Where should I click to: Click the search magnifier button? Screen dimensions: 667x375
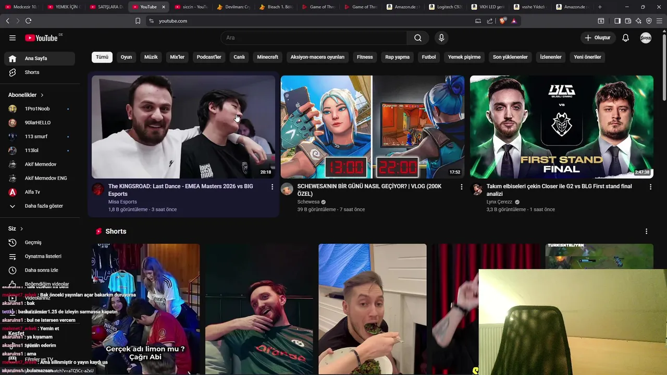click(x=418, y=38)
